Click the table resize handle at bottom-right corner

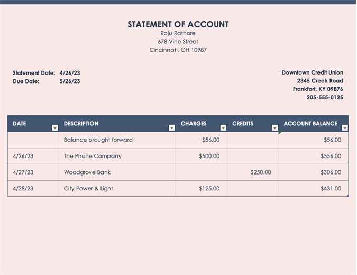coord(347,196)
